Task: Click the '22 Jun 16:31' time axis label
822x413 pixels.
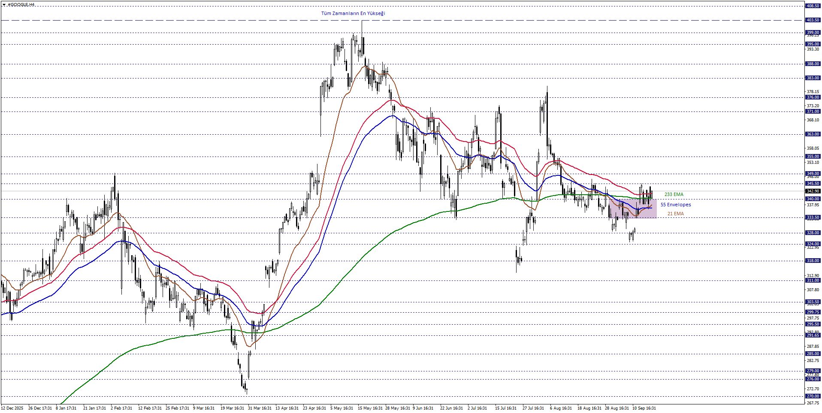Action: [x=451, y=408]
